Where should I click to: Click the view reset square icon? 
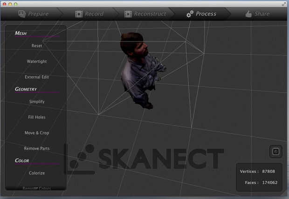pyautogui.click(x=276, y=152)
